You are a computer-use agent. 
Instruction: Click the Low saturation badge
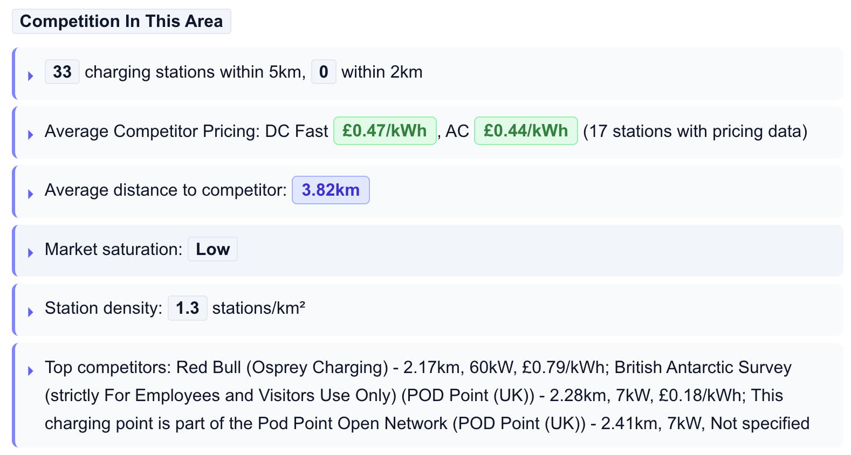[212, 250]
